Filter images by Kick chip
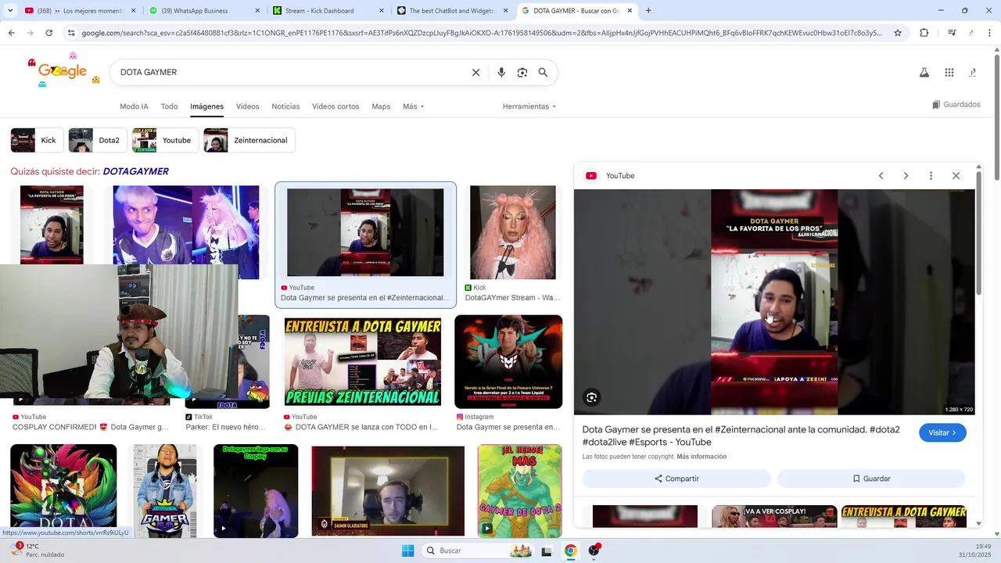Image resolution: width=1001 pixels, height=563 pixels. [x=37, y=140]
